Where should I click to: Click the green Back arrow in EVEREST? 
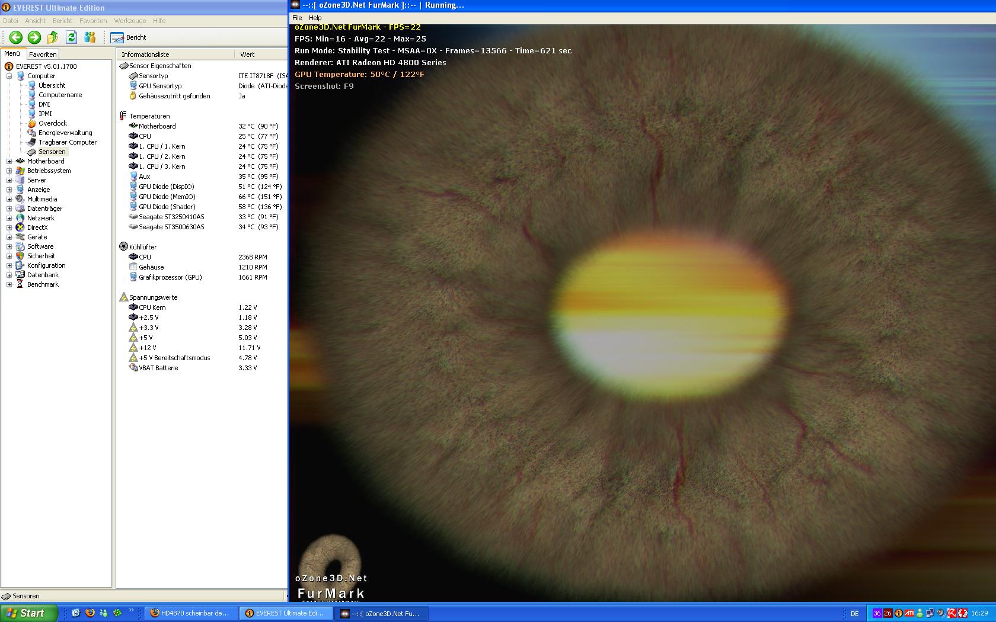tap(16, 37)
